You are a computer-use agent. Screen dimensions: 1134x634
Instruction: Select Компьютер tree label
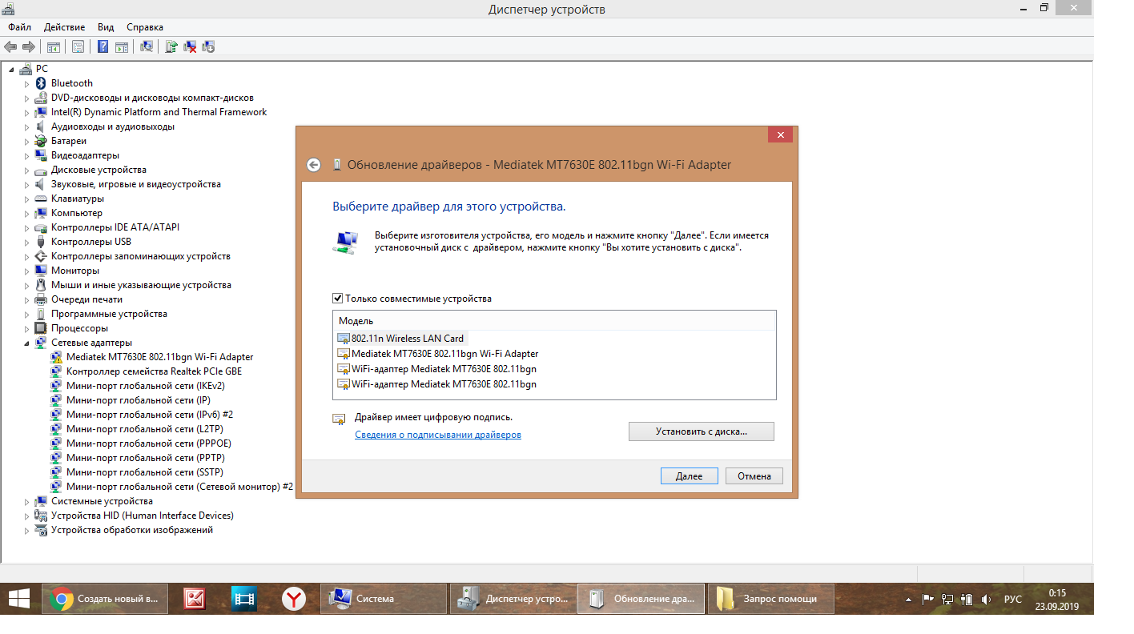pyautogui.click(x=77, y=213)
